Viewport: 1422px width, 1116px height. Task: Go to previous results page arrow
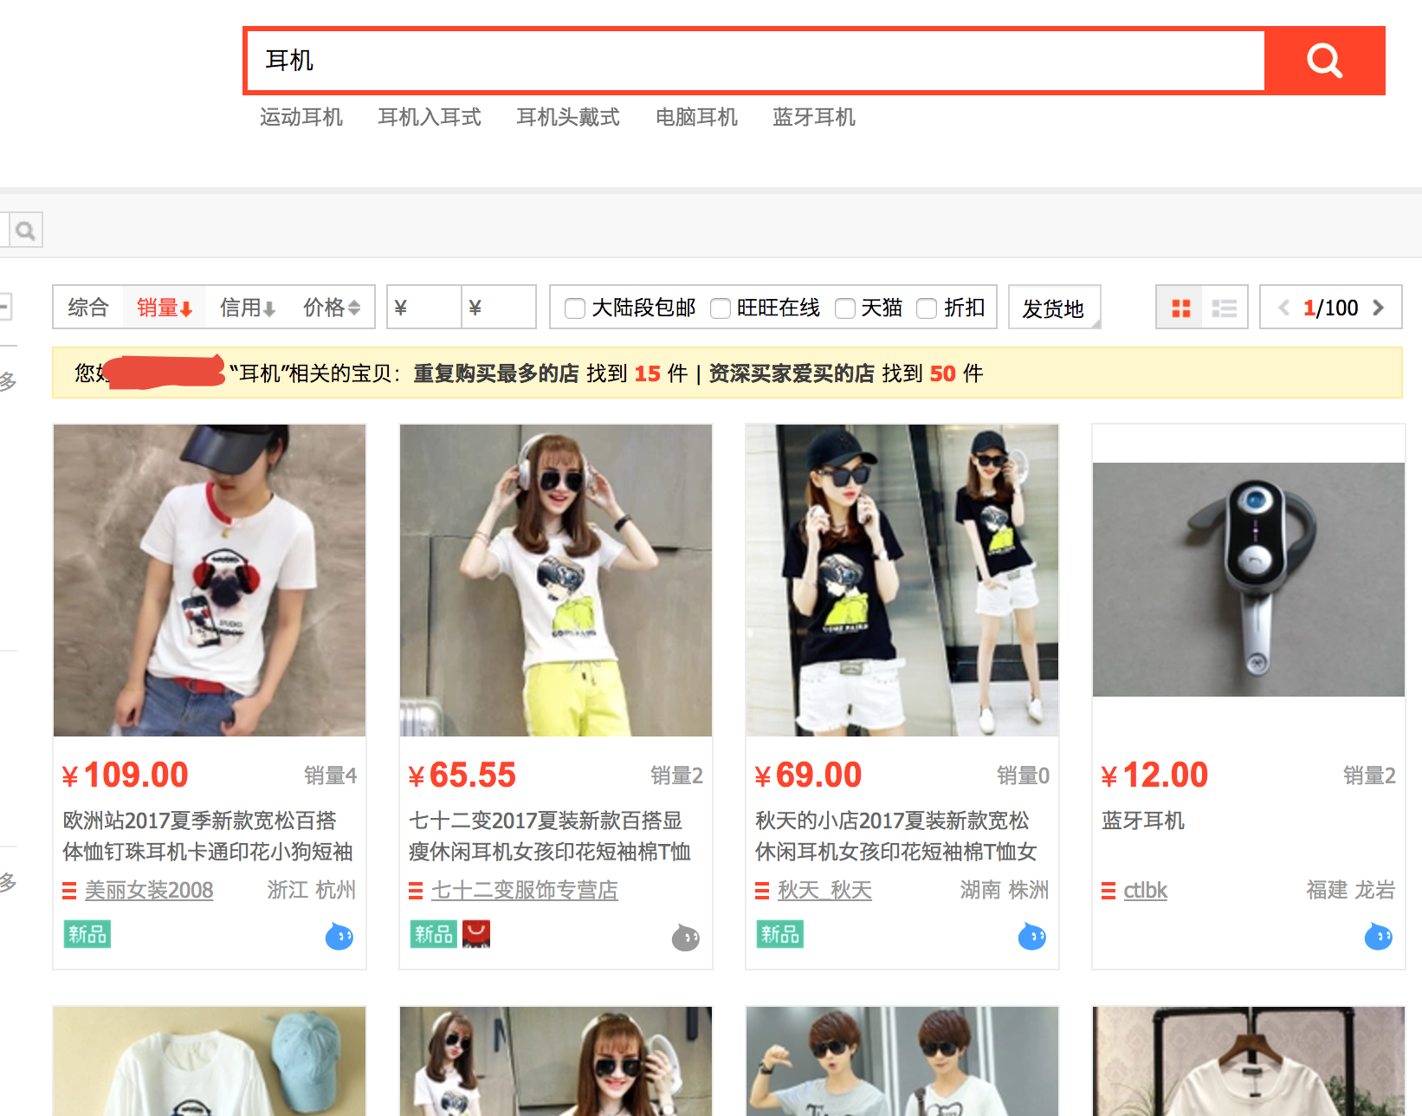coord(1284,308)
